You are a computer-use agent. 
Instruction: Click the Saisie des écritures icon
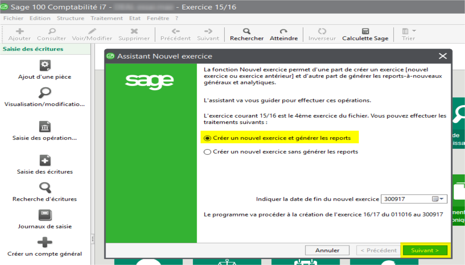point(45,161)
